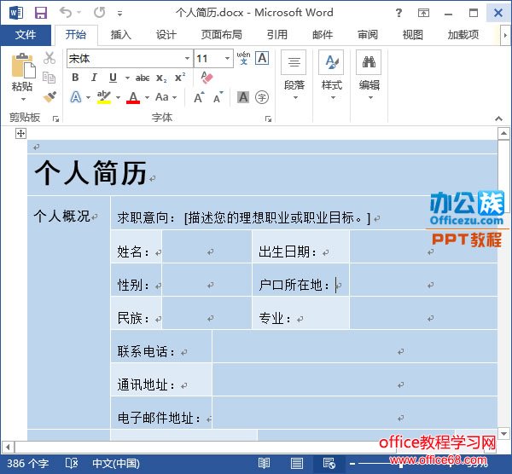Switch to Print Layout view
The height and width of the screenshot is (474, 512).
296,464
